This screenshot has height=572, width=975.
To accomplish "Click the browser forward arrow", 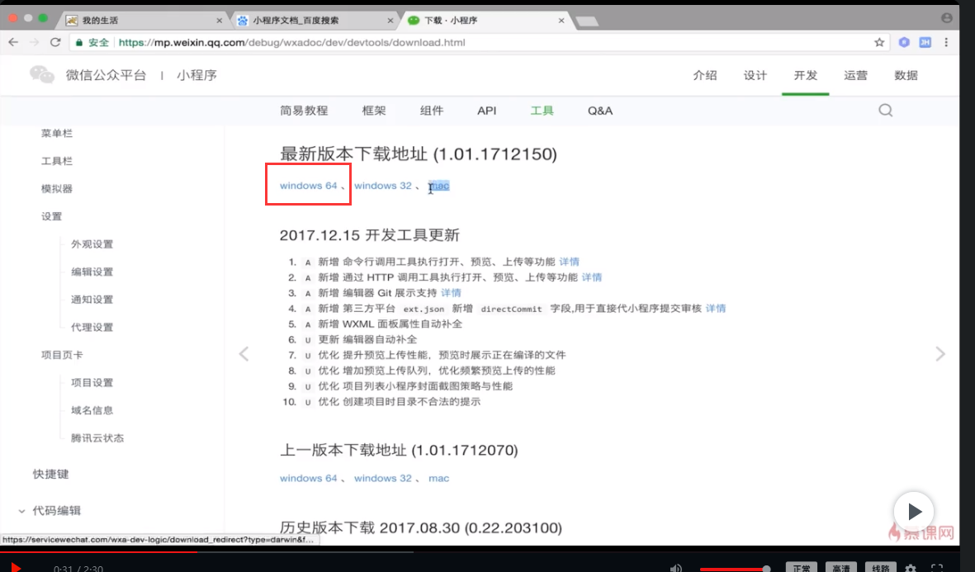I will click(34, 42).
